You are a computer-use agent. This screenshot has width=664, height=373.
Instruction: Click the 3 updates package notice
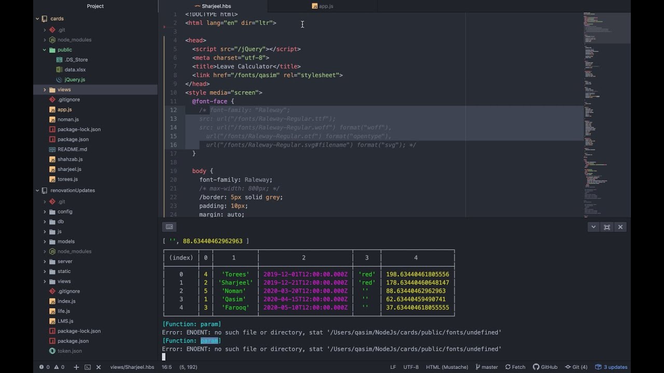coord(611,367)
